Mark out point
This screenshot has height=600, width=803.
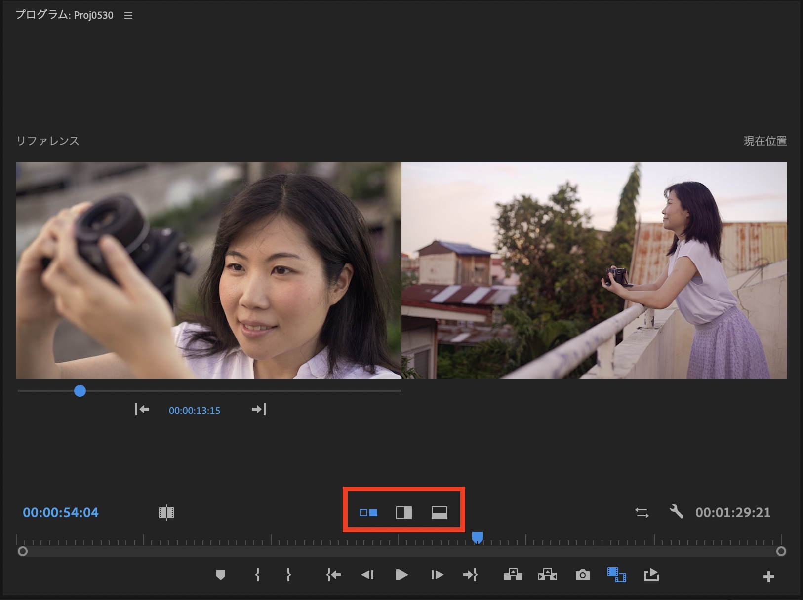[x=289, y=575]
